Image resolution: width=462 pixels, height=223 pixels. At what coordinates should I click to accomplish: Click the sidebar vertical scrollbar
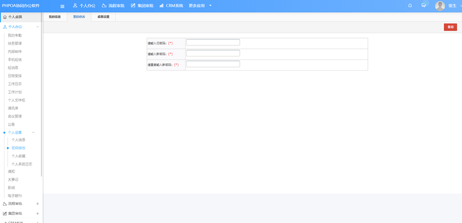42,94
